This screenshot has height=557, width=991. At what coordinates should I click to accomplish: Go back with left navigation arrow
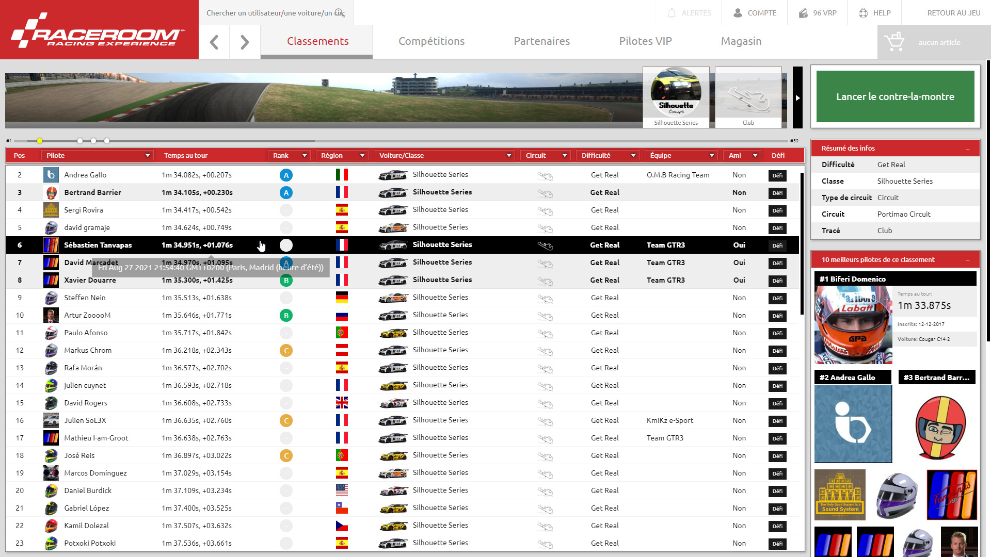pyautogui.click(x=214, y=42)
